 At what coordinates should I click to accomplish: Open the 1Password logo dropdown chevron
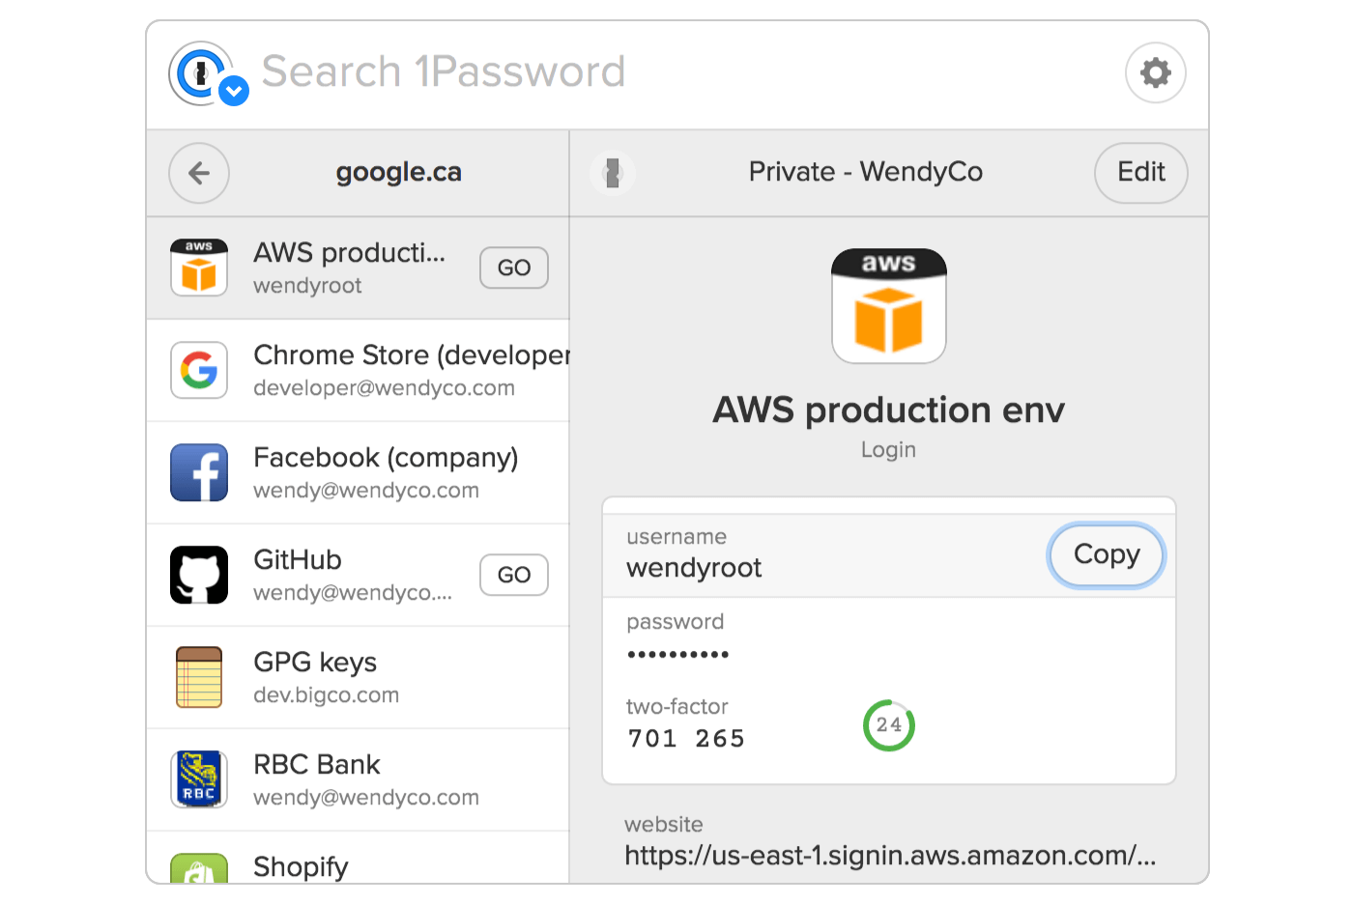point(232,91)
